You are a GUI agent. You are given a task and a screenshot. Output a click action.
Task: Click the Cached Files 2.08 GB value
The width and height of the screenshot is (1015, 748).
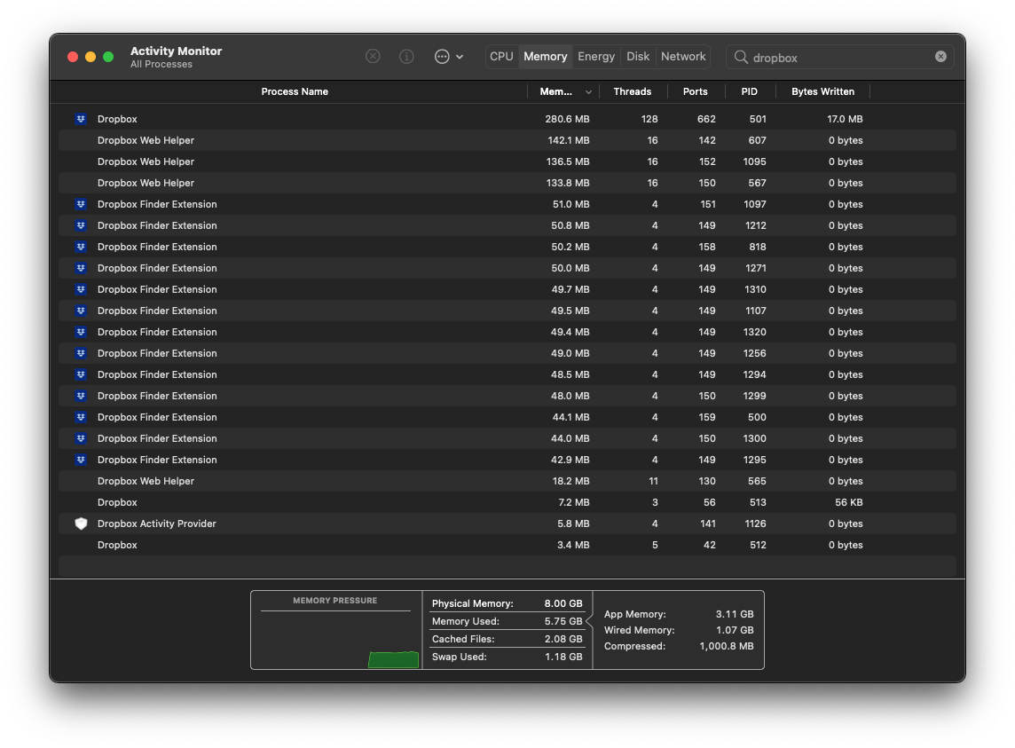[x=563, y=639]
